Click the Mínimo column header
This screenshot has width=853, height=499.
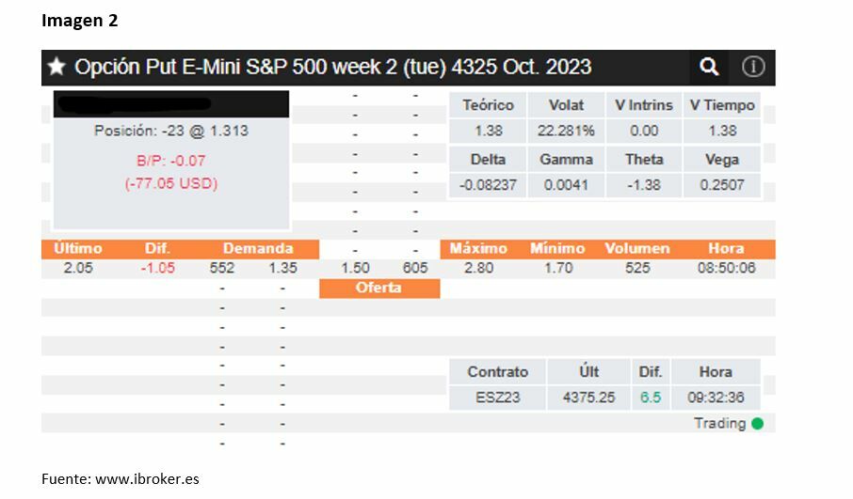pyautogui.click(x=557, y=249)
